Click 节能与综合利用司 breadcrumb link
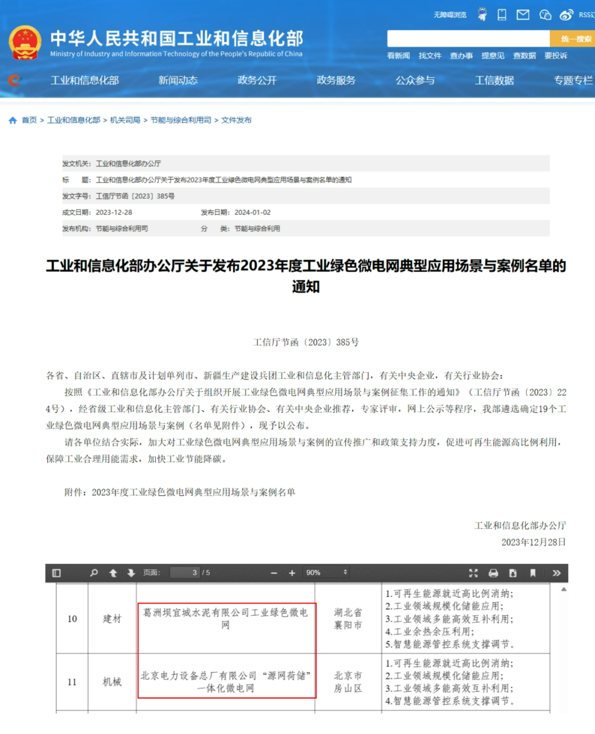This screenshot has width=595, height=734. [181, 120]
